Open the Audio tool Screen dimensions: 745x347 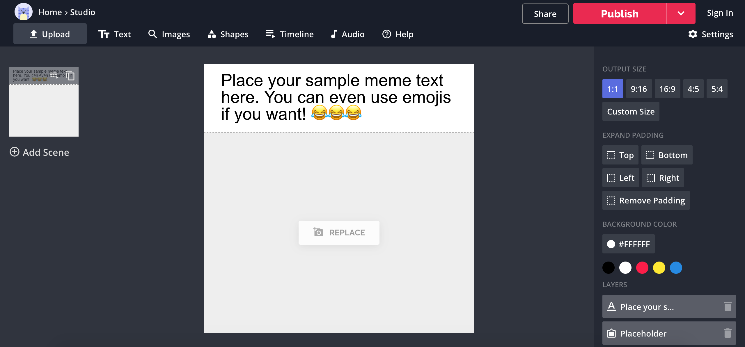click(x=347, y=34)
